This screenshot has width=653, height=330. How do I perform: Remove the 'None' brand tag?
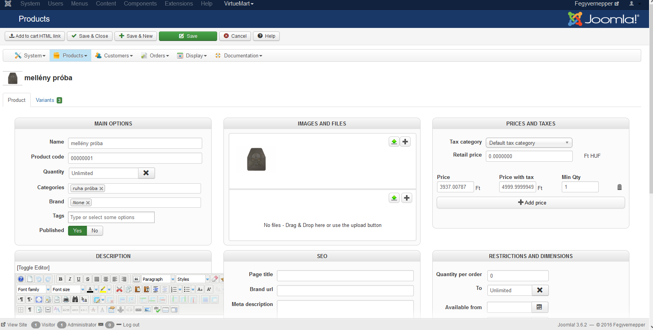point(88,203)
